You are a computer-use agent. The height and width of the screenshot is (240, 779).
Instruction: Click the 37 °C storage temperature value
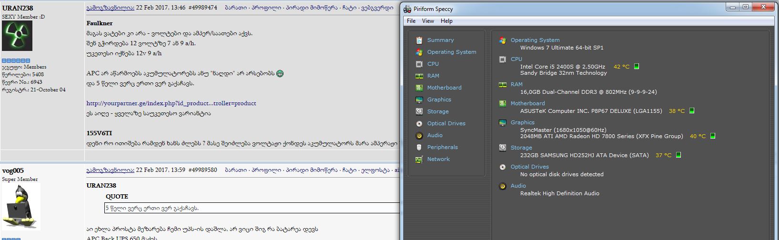pyautogui.click(x=663, y=155)
